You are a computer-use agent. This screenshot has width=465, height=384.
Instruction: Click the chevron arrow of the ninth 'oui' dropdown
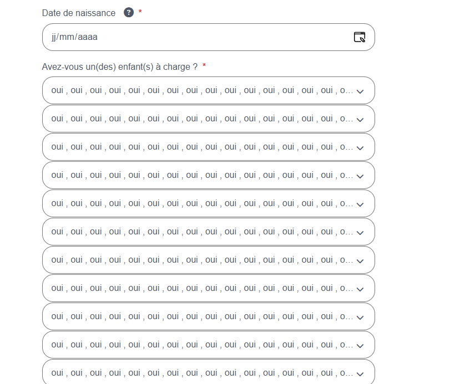click(x=360, y=318)
